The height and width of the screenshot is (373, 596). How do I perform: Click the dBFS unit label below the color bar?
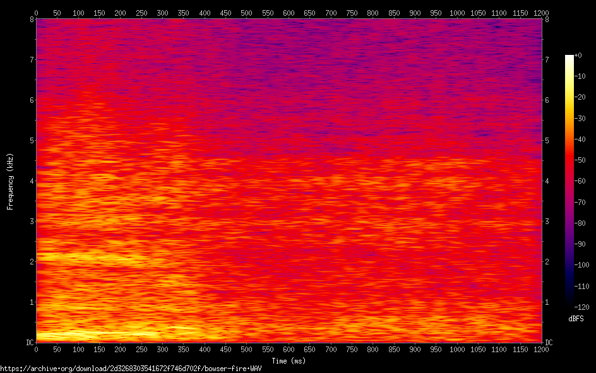coord(576,319)
